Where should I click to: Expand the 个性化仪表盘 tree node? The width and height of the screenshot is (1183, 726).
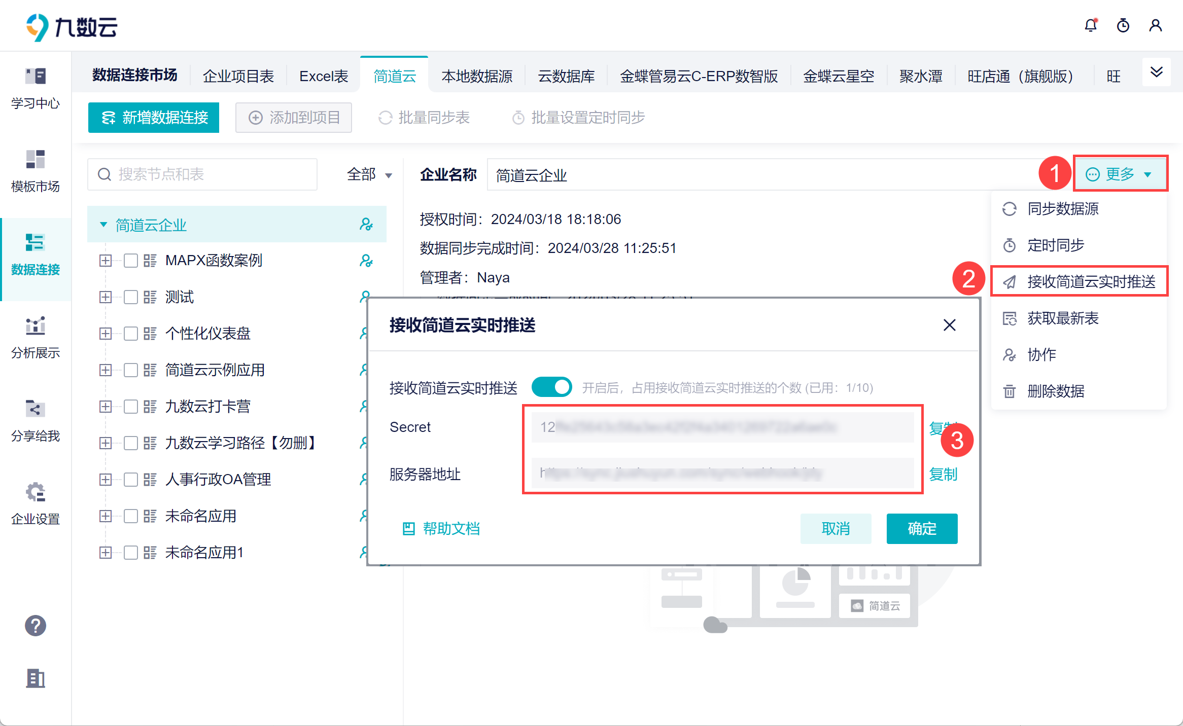coord(106,334)
